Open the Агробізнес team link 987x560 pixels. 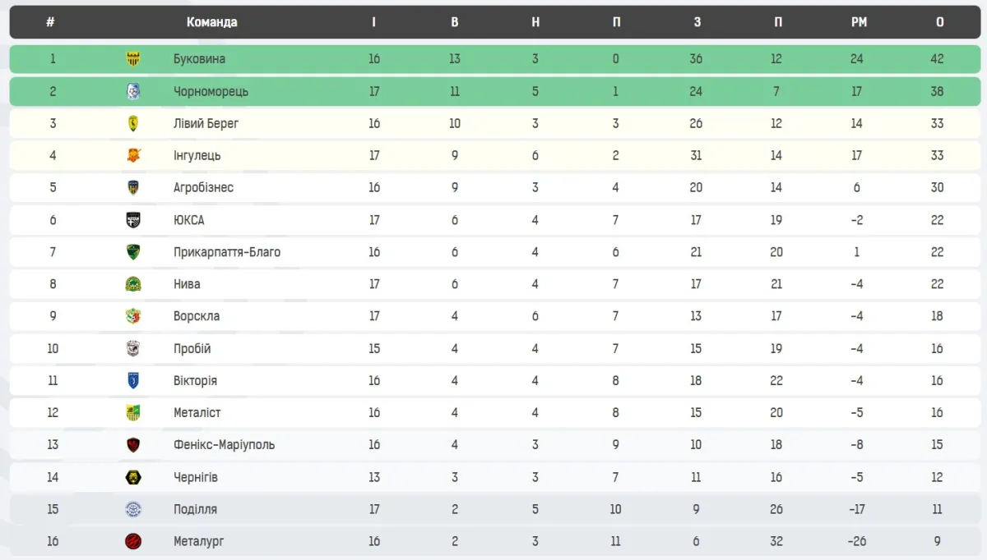(203, 187)
